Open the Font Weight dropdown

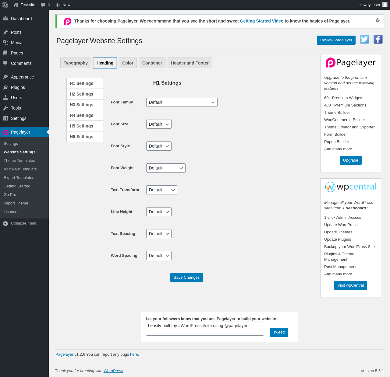tap(166, 168)
